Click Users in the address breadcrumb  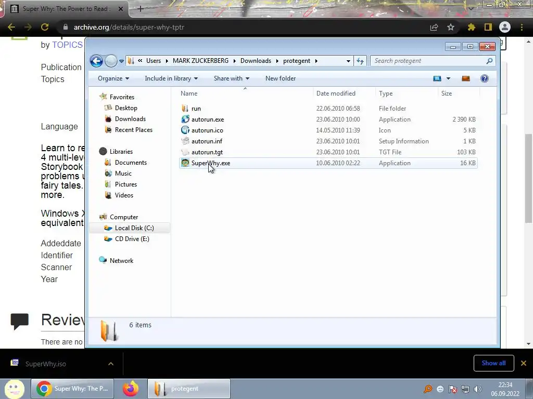pyautogui.click(x=154, y=61)
